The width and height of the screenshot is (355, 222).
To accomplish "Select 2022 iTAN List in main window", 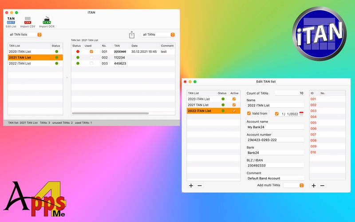I will [x=20, y=63].
